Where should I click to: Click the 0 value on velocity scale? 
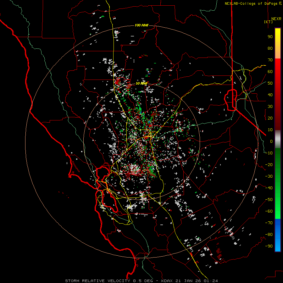(271, 141)
